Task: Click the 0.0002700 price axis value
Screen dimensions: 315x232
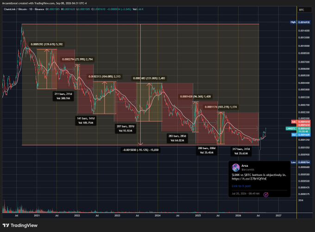Action: point(304,105)
